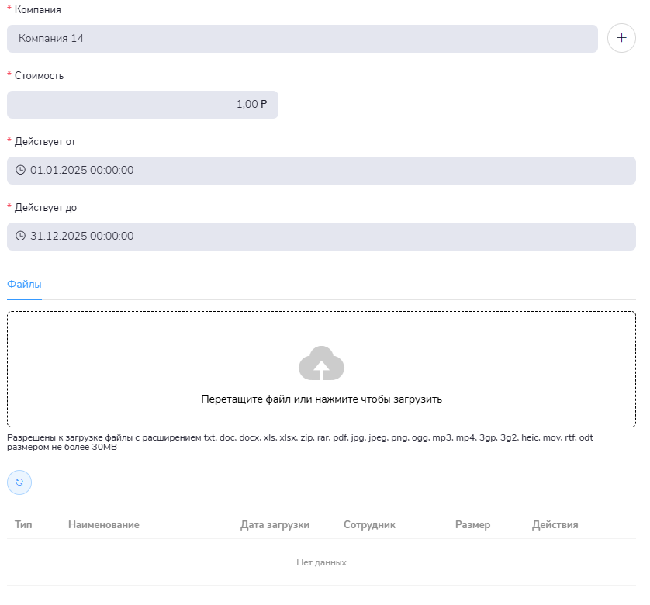
Task: Click the Нет данных empty table row
Action: point(321,562)
